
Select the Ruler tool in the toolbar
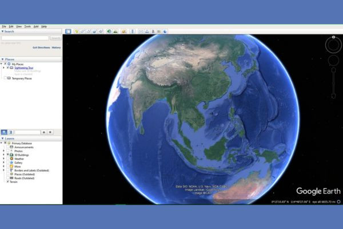tap(133, 31)
